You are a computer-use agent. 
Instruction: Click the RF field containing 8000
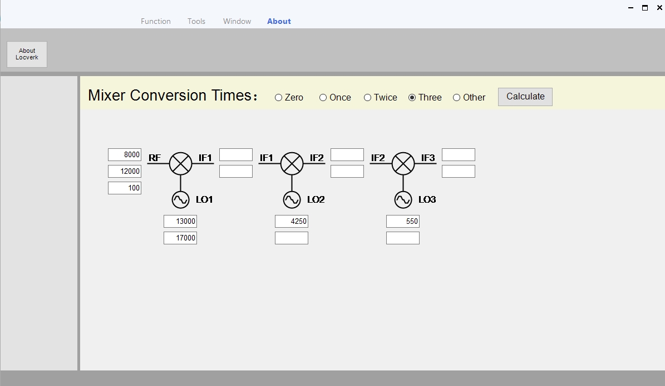[x=125, y=154]
